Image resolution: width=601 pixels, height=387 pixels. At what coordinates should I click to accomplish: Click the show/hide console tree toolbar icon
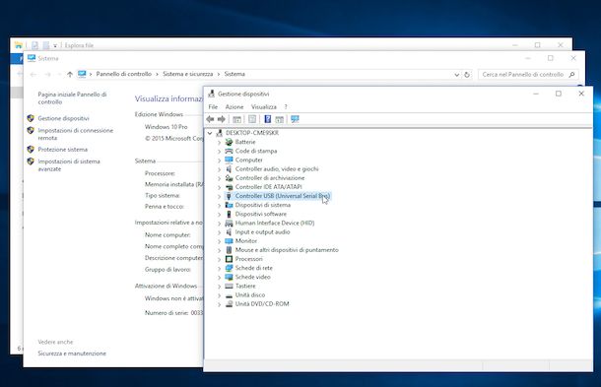pos(236,119)
